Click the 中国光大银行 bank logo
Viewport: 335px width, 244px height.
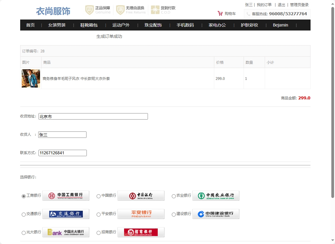click(x=66, y=232)
